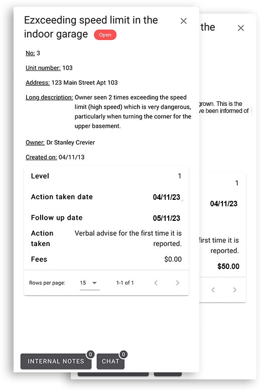Open Internal Notes
This screenshot has width=262, height=390.
56,361
